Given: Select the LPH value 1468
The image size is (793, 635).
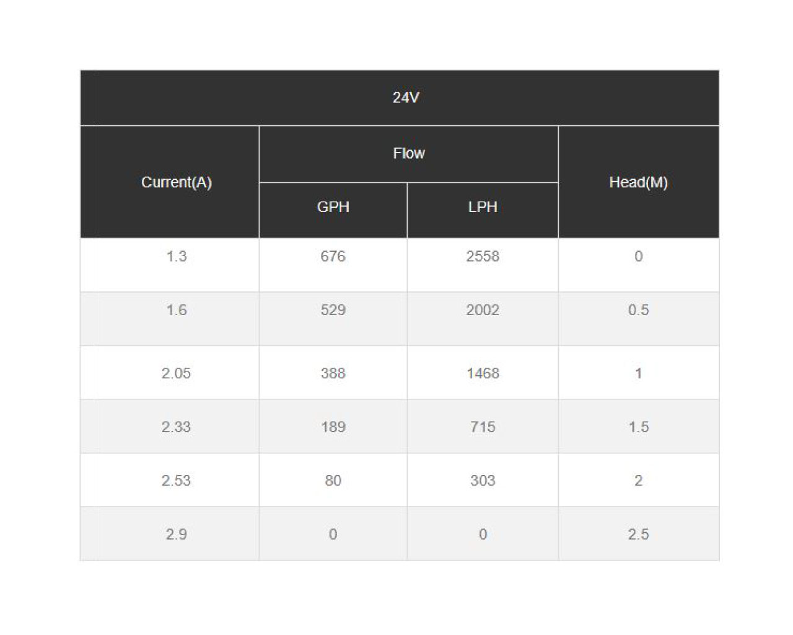Looking at the screenshot, I should click(x=483, y=373).
